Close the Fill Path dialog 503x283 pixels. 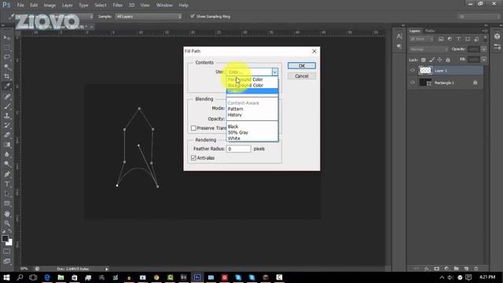tap(314, 51)
